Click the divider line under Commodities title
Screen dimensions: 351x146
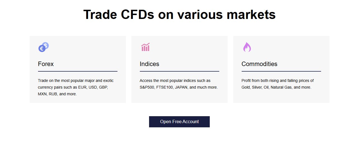pyautogui.click(x=281, y=71)
